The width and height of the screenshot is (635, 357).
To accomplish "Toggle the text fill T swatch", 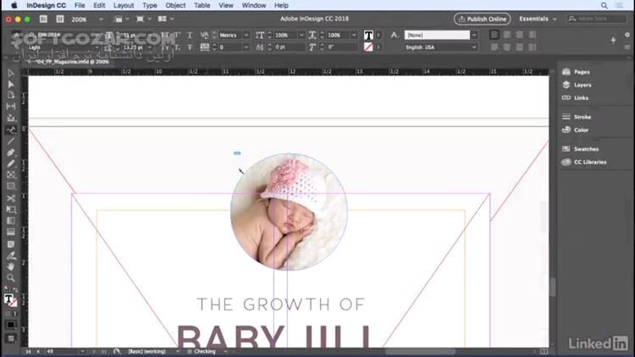I will tap(368, 36).
